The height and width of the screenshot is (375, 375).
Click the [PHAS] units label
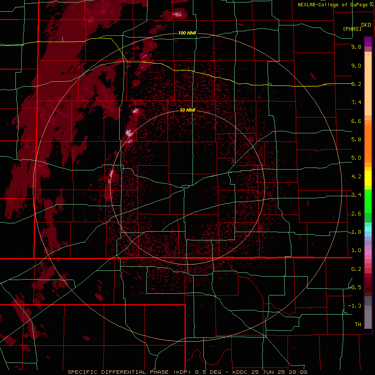tap(352, 29)
